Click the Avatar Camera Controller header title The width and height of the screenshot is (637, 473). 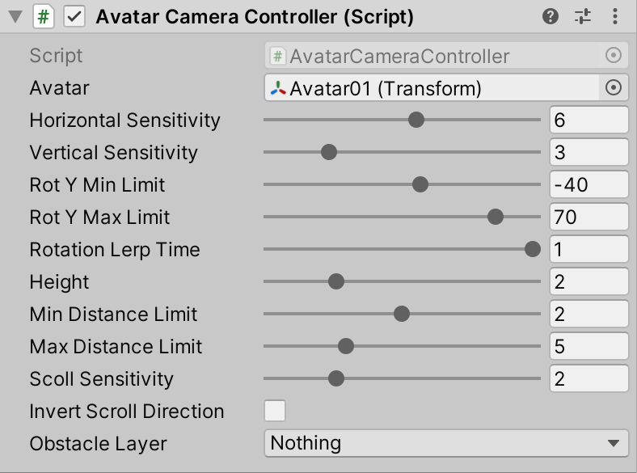pyautogui.click(x=255, y=16)
